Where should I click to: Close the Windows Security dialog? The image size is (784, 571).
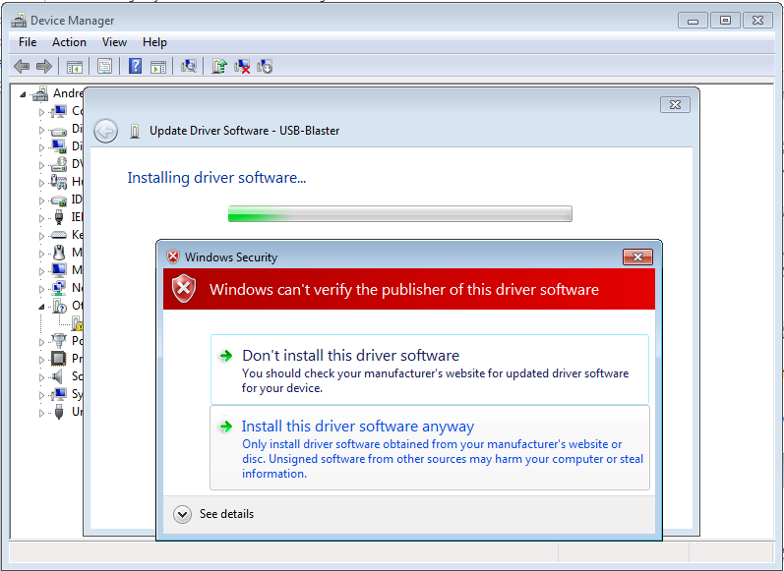[x=637, y=257]
